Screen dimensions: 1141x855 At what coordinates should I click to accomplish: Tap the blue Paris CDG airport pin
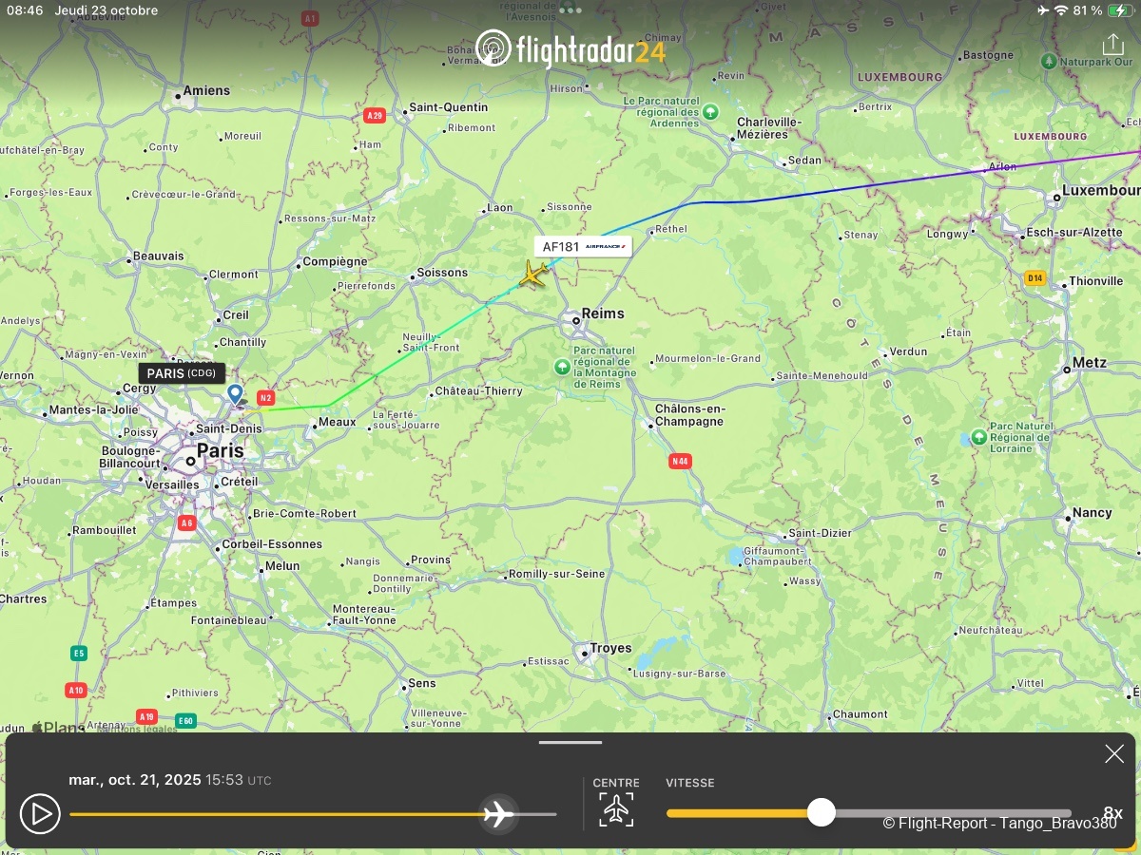(x=235, y=394)
